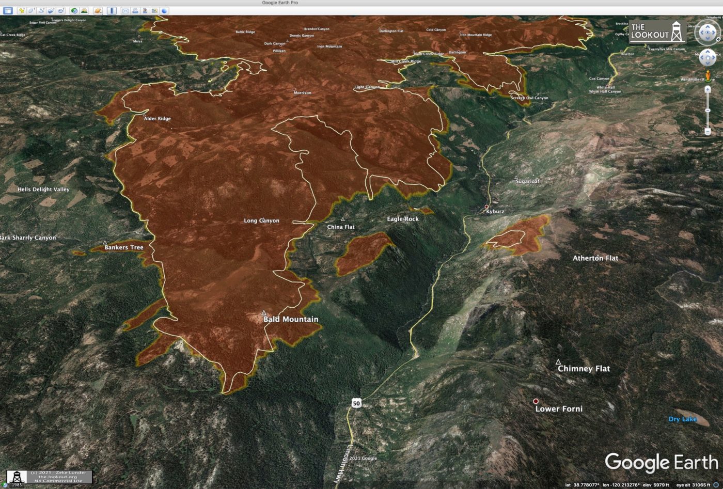Screen dimensions: 723x489
Task: Click the Lincoln Hwy road label
Action: tap(343, 463)
